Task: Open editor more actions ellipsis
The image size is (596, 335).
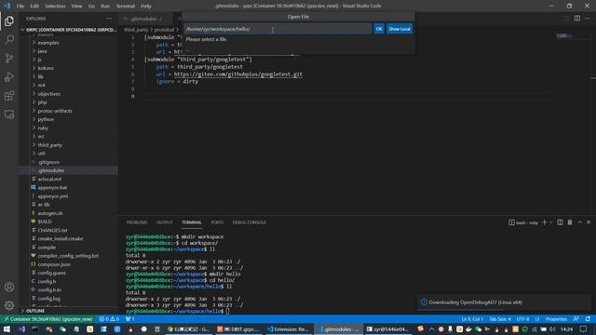Action: pos(588,19)
